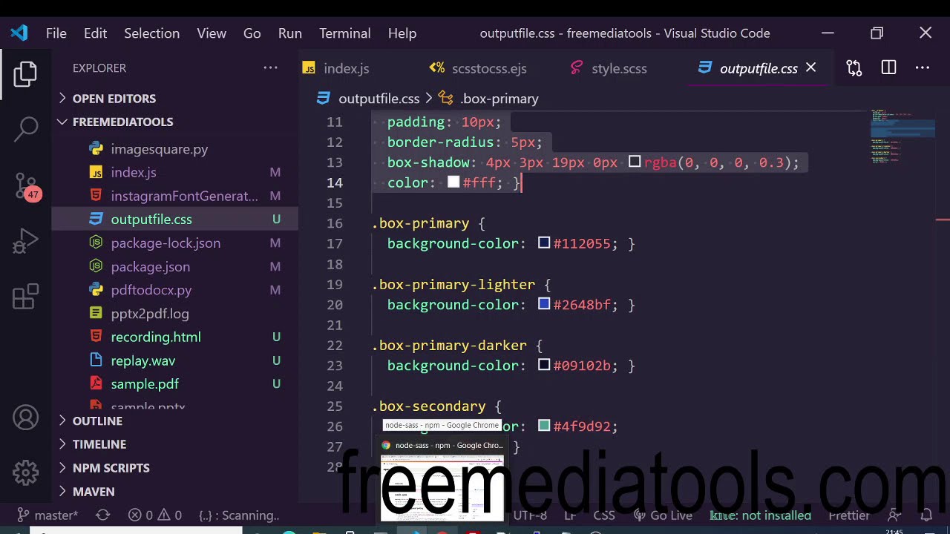Open the Extensions view icon
Screen dimensions: 950x534
26,297
